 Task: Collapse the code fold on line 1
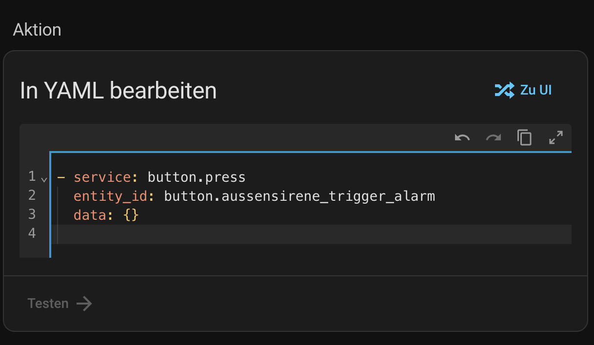[44, 179]
